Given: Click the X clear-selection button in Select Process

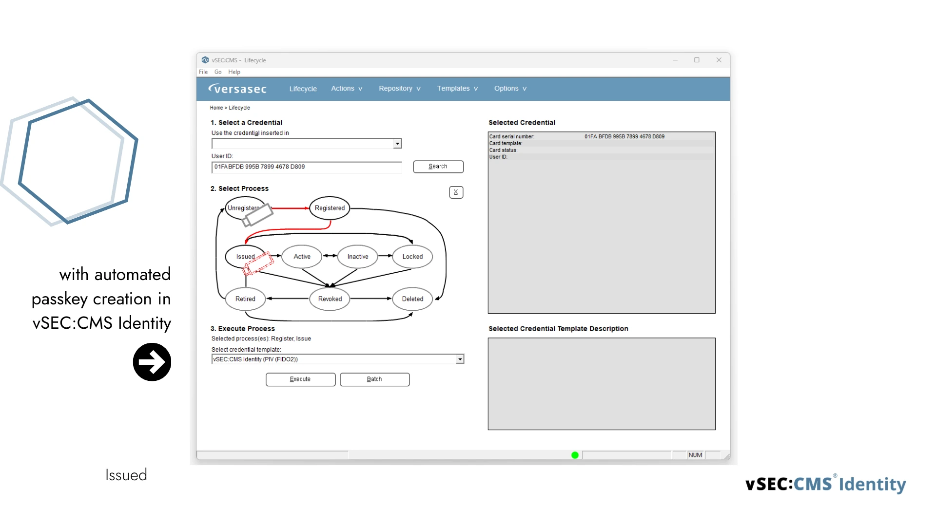Looking at the screenshot, I should 456,192.
